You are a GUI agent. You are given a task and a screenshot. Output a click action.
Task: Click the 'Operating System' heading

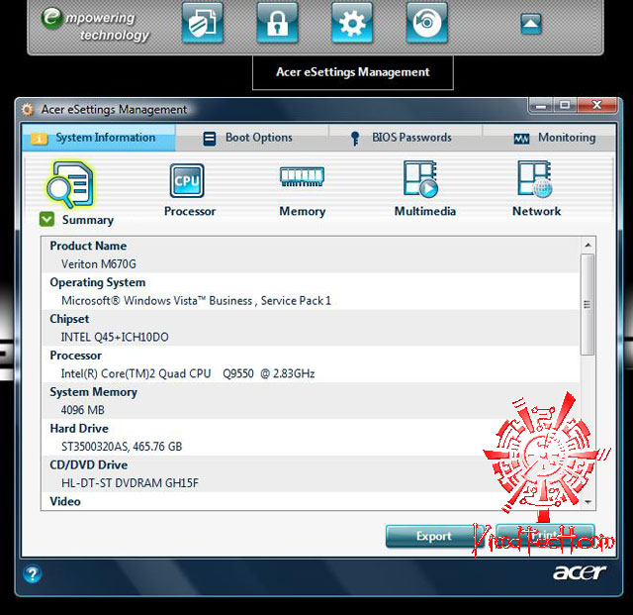pyautogui.click(x=98, y=282)
